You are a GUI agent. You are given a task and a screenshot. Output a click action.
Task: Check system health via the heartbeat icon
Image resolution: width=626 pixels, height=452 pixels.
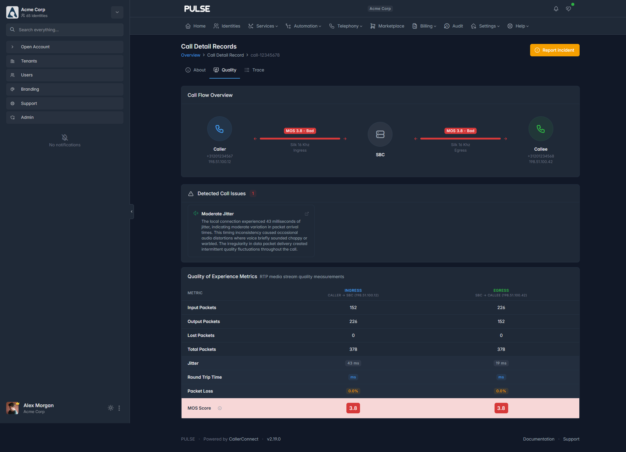568,9
